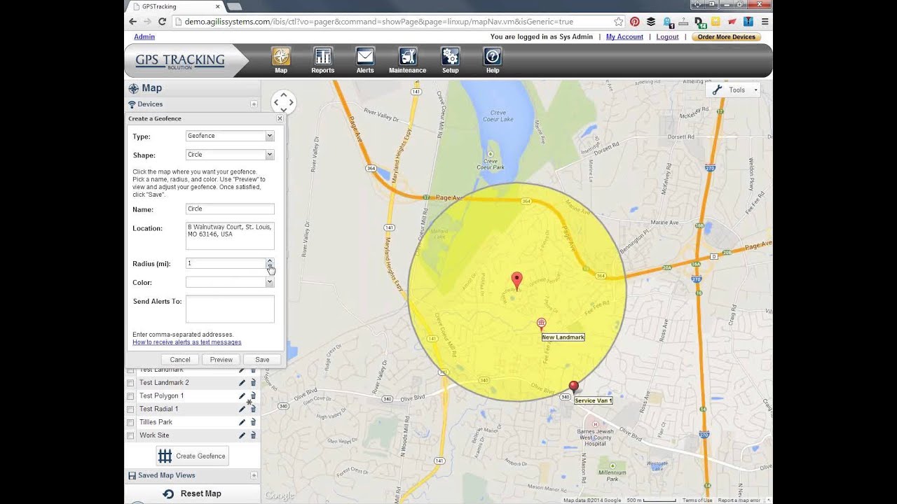The height and width of the screenshot is (504, 897).
Task: Click the Admin link
Action: (x=144, y=37)
